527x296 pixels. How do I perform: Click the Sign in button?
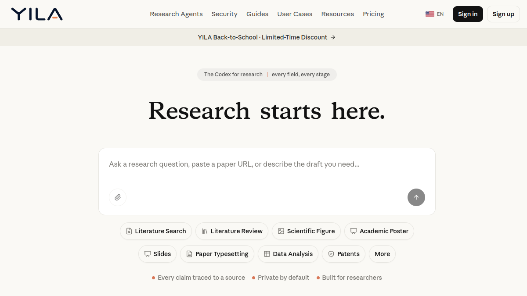click(468, 14)
